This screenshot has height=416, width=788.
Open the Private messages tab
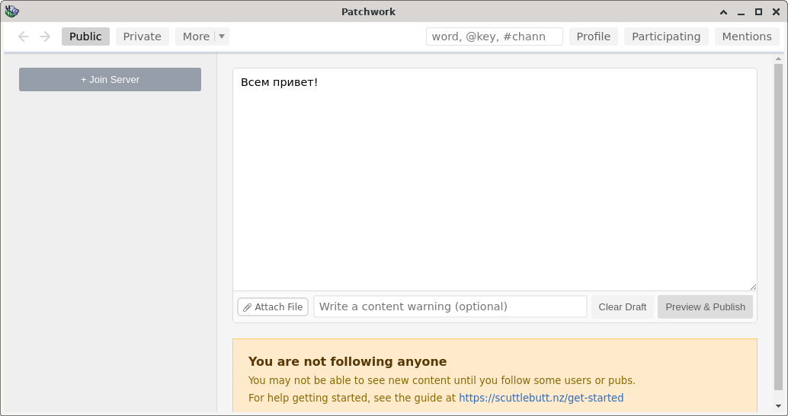[x=143, y=37]
